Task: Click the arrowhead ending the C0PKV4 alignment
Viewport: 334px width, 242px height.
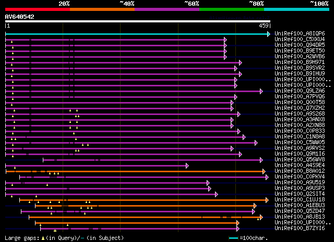Action: 267,177
